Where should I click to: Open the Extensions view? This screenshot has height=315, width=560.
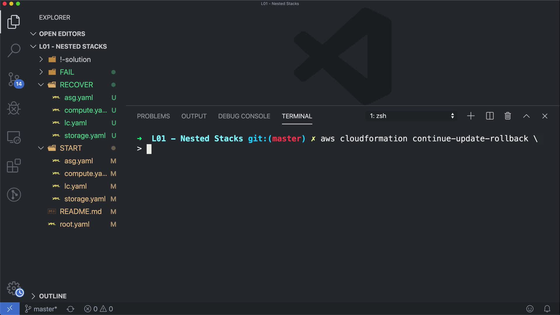tap(14, 166)
